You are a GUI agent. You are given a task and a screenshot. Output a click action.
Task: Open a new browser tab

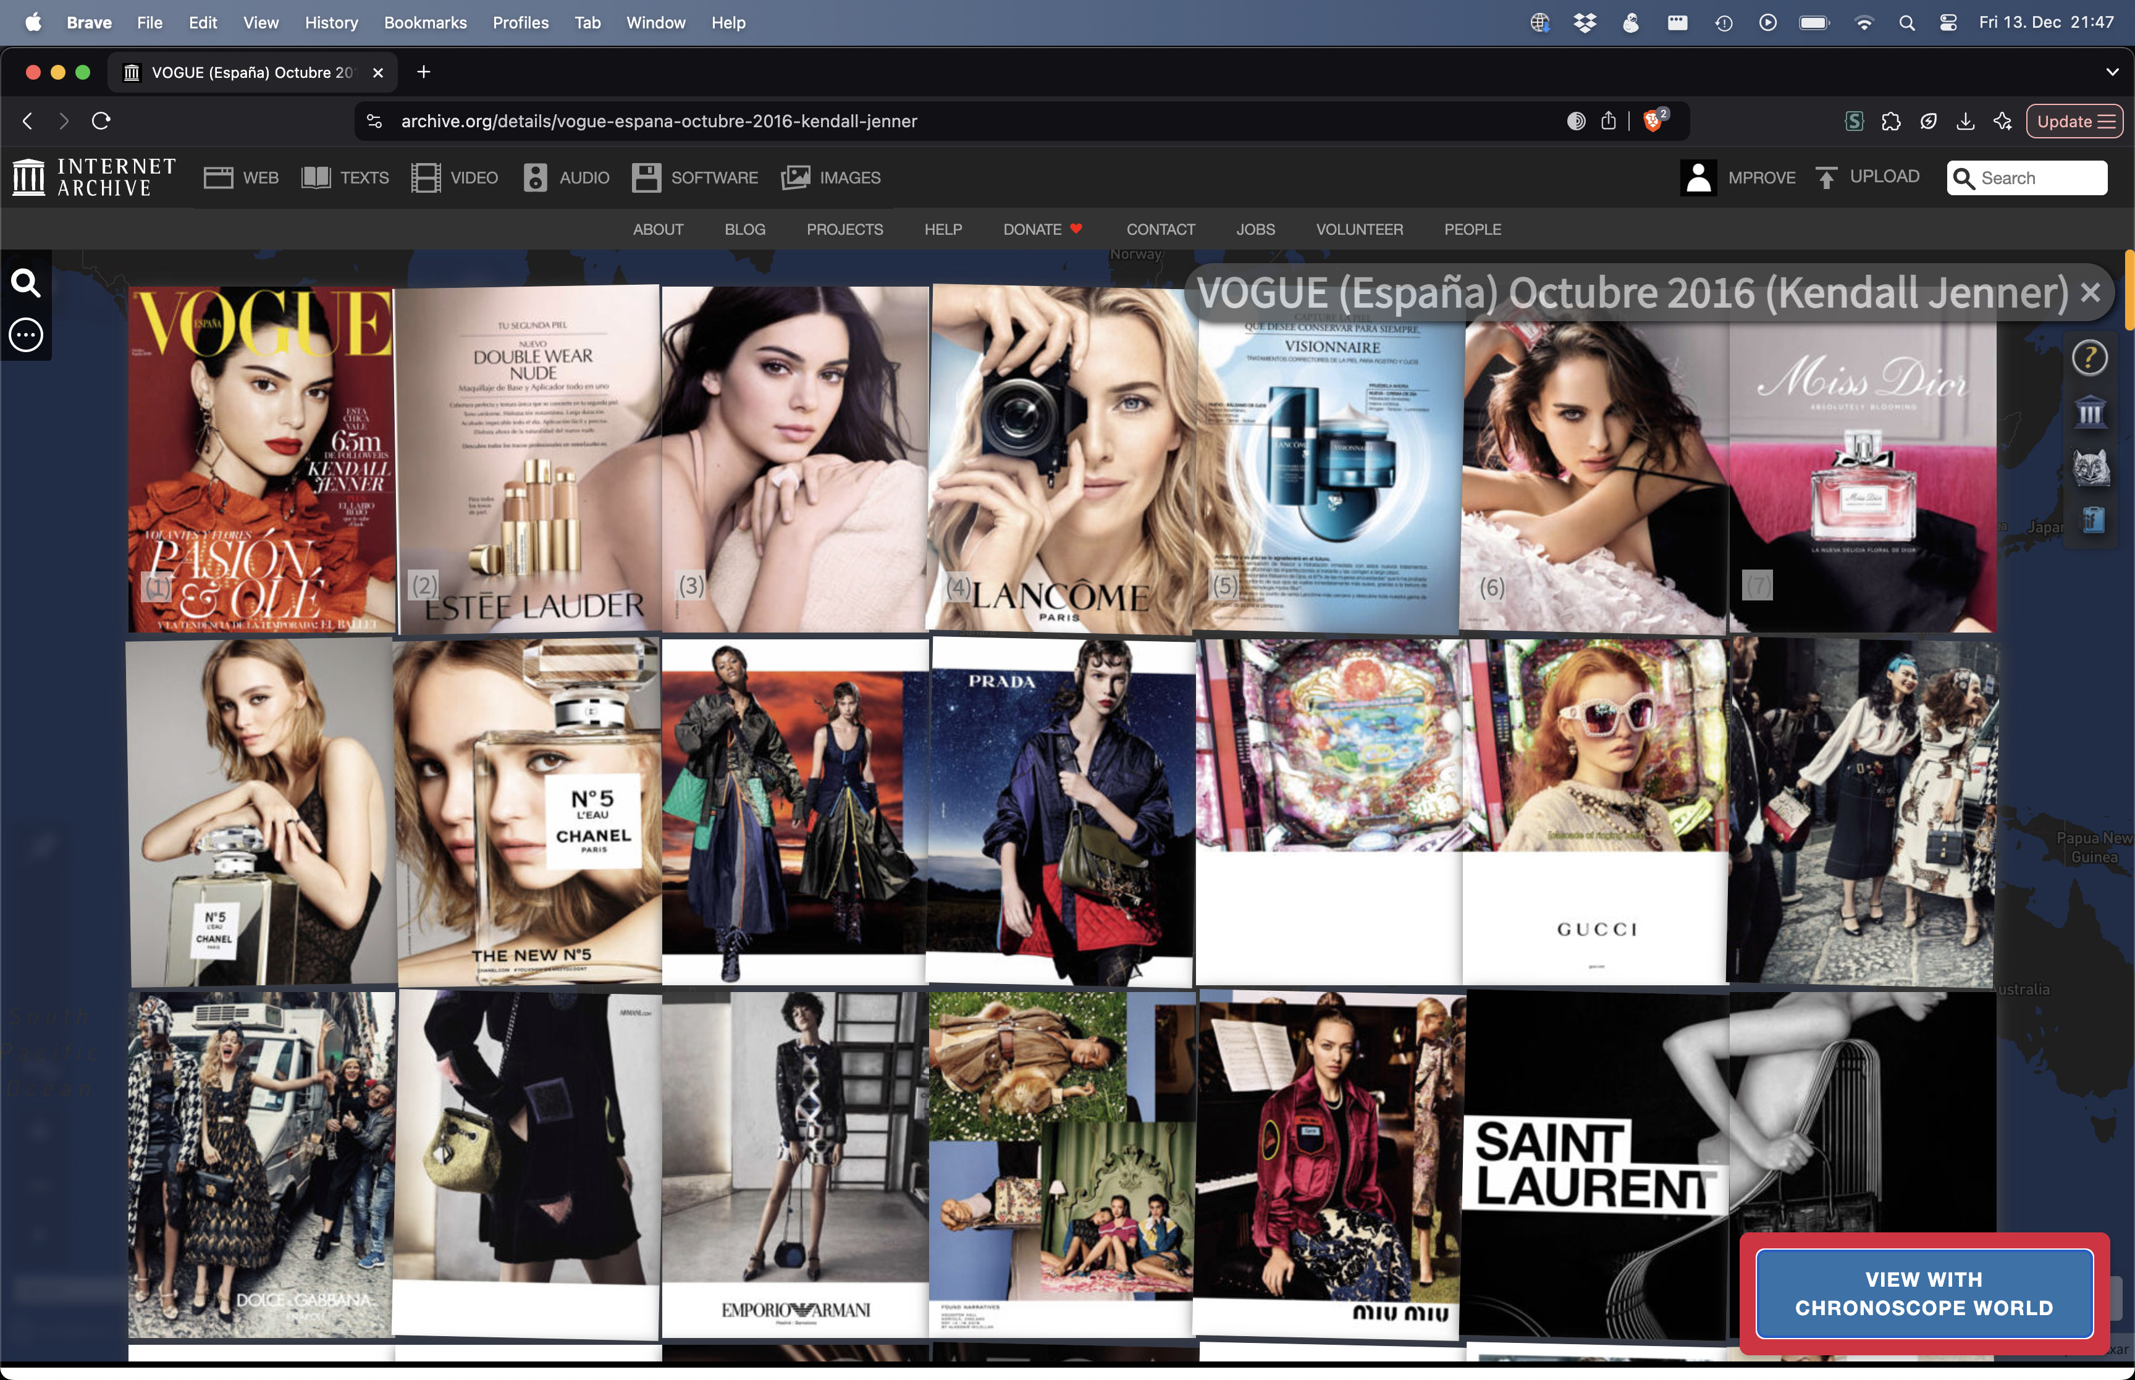tap(424, 72)
